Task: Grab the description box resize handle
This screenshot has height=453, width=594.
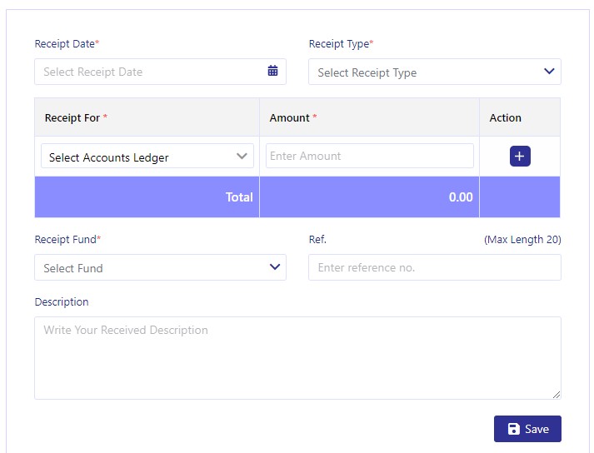Action: (x=557, y=395)
